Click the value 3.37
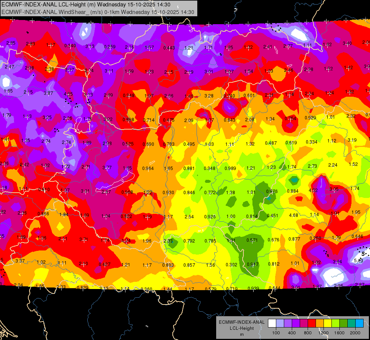 [20, 261]
